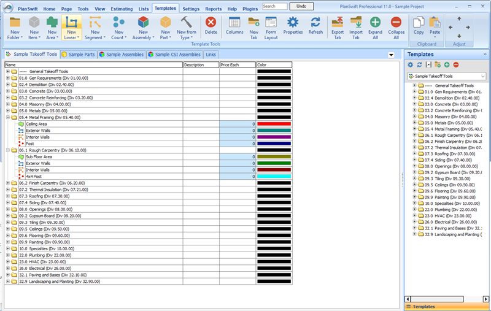The width and height of the screenshot is (491, 311).
Task: Open the Home ribbon tab
Action: tap(49, 9)
